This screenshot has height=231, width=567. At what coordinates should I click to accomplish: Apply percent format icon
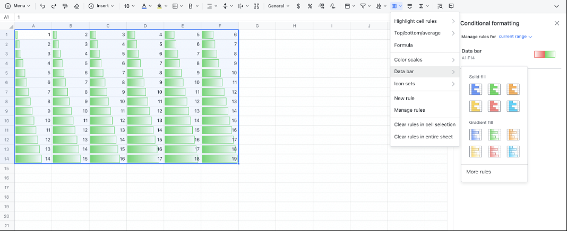(310, 6)
